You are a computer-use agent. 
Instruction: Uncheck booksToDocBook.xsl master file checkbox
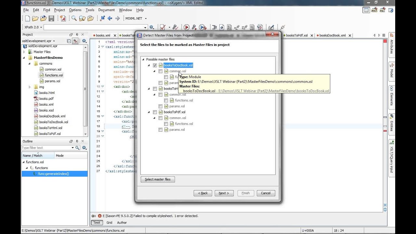[x=155, y=65]
